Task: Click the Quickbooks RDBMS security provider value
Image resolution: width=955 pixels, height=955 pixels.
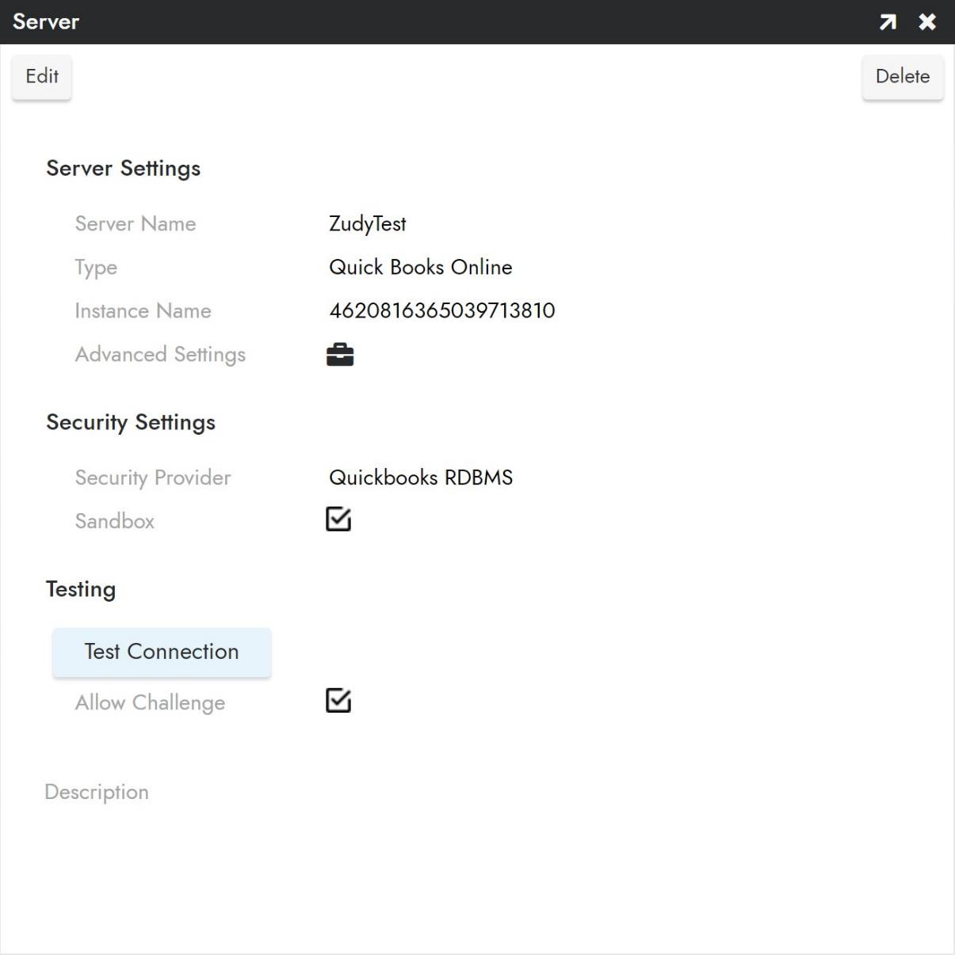Action: pos(421,477)
